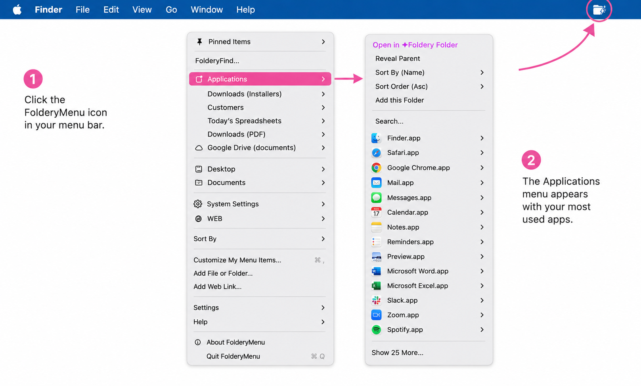Viewport: 641px width, 386px height.
Task: Choose Add this Folder
Action: coord(400,100)
